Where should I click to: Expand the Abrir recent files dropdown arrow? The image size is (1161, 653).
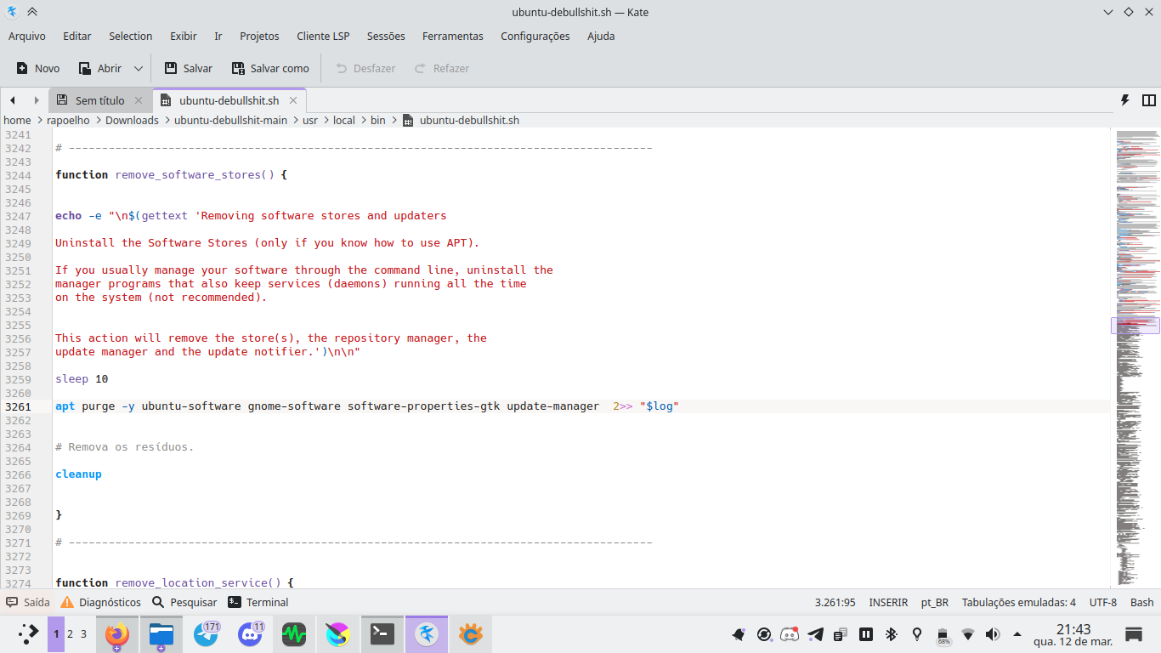[139, 68]
